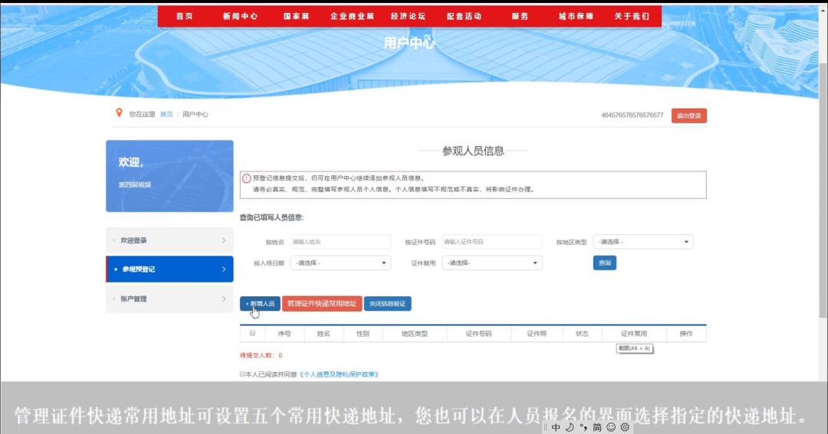Toggle IME simplified/traditional character icon
The image size is (828, 434).
tap(597, 427)
